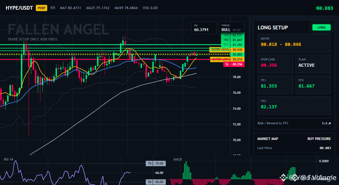Click the TP2 81.667 chart price tag
Viewport: 339px width, 185px height.
[x=232, y=40]
